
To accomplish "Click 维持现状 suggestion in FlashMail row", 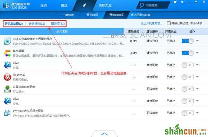I will pyautogui.click(x=152, y=77).
